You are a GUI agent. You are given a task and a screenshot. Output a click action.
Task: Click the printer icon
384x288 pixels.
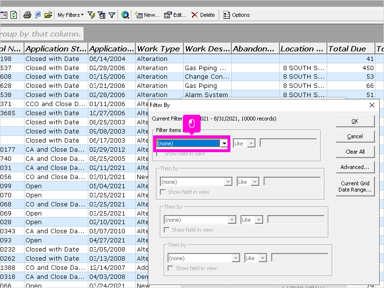(27, 15)
